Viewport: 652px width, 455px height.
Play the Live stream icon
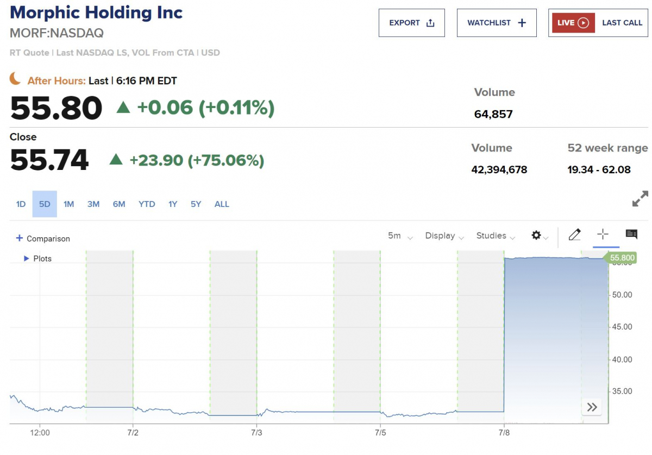(583, 23)
